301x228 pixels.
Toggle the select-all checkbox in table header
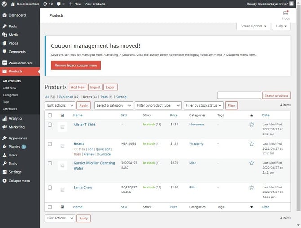50,115
